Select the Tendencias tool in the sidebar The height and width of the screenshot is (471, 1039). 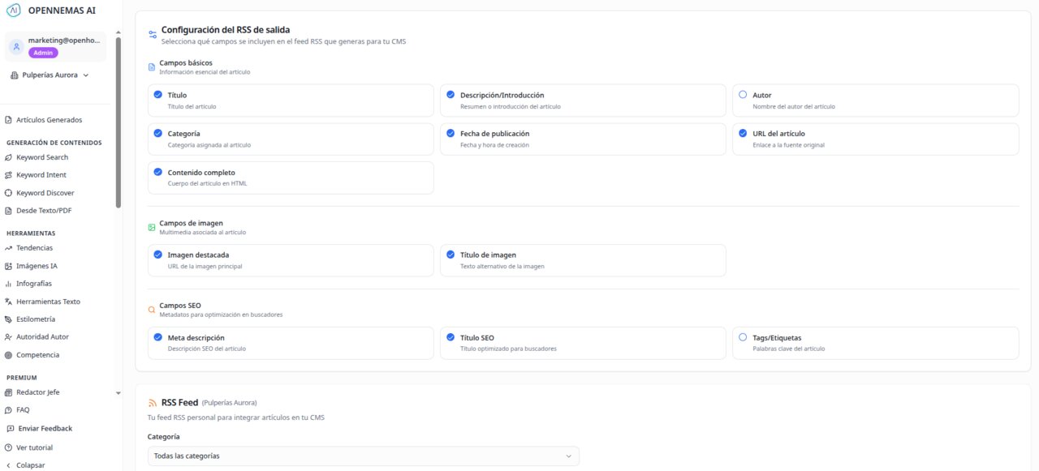click(36, 247)
